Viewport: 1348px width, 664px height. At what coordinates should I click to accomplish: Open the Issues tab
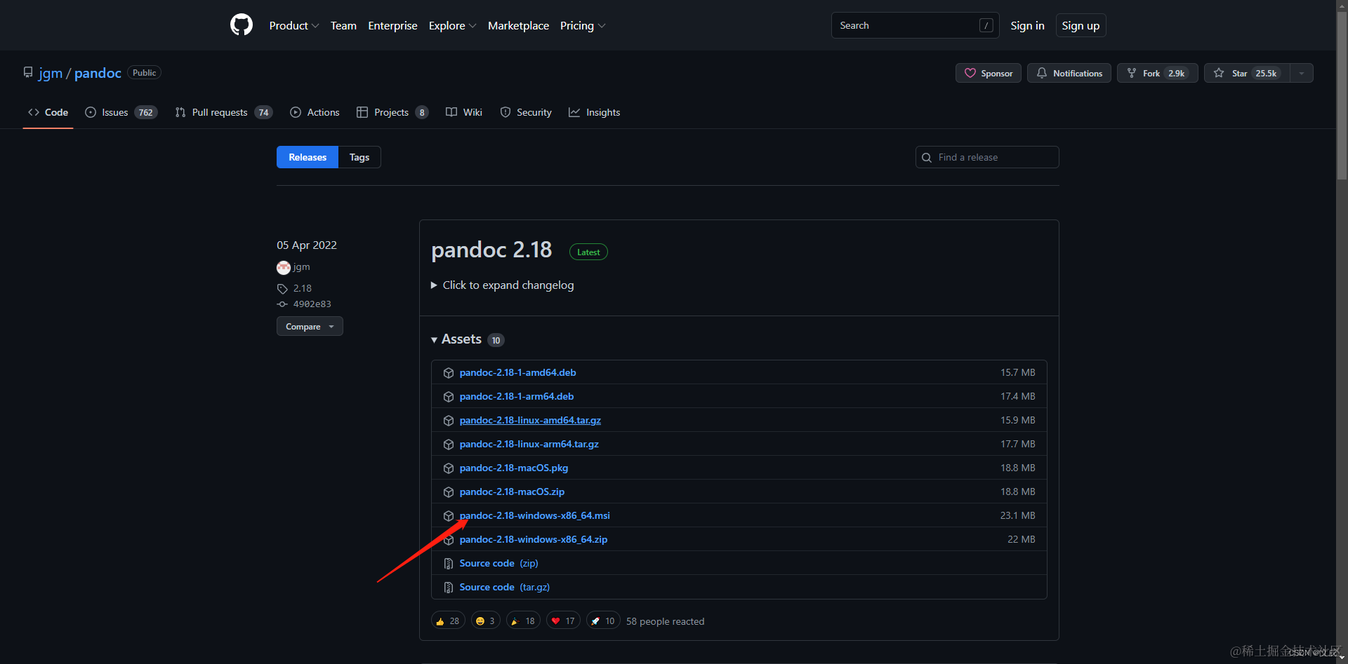121,112
